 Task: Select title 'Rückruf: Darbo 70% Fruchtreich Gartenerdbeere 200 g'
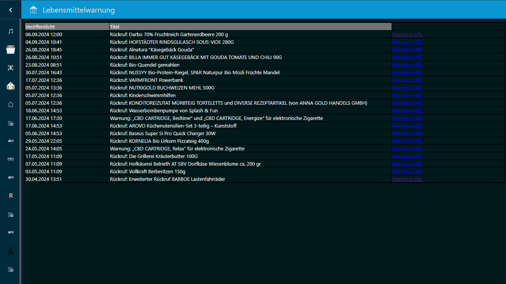click(x=169, y=34)
